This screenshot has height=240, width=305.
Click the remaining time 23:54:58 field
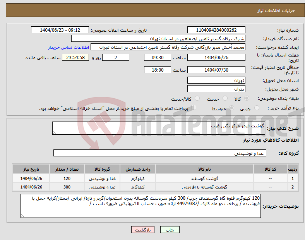pyautogui.click(x=75, y=57)
